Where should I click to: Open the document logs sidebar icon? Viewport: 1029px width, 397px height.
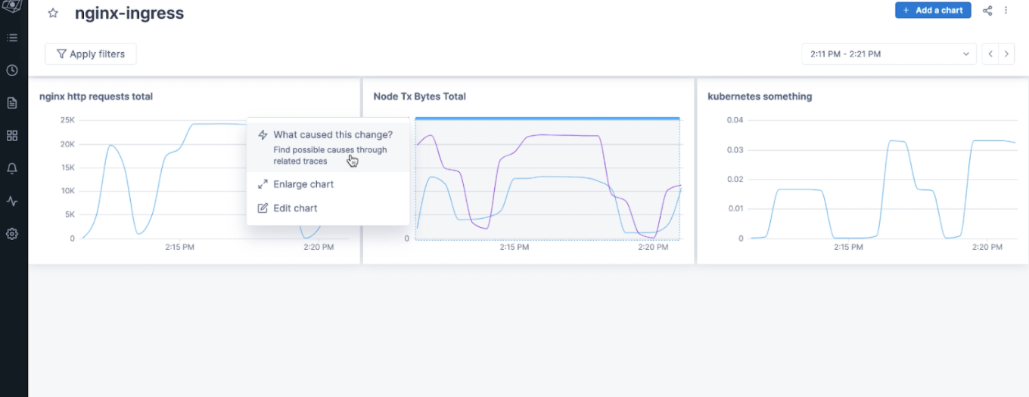[x=12, y=103]
